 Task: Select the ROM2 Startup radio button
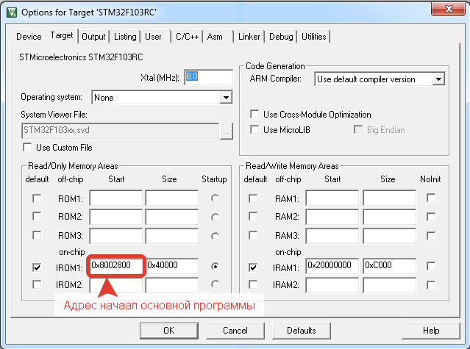[215, 217]
